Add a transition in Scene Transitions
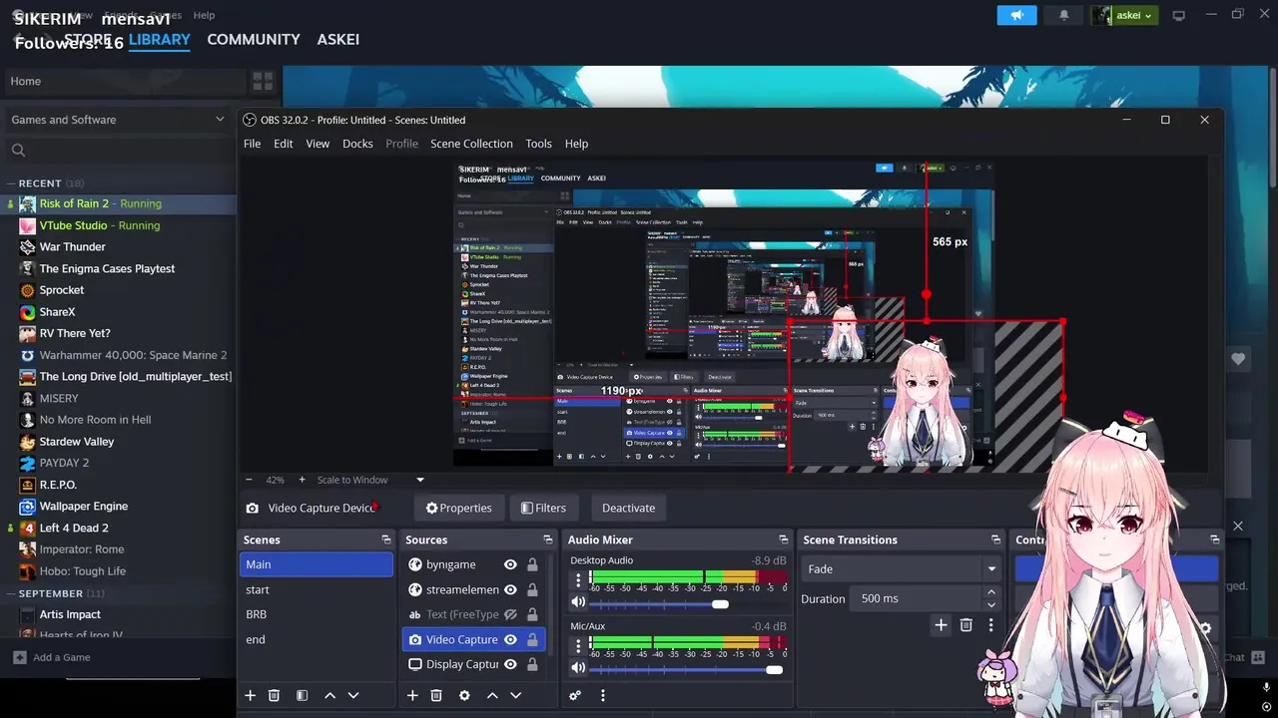 tap(941, 625)
